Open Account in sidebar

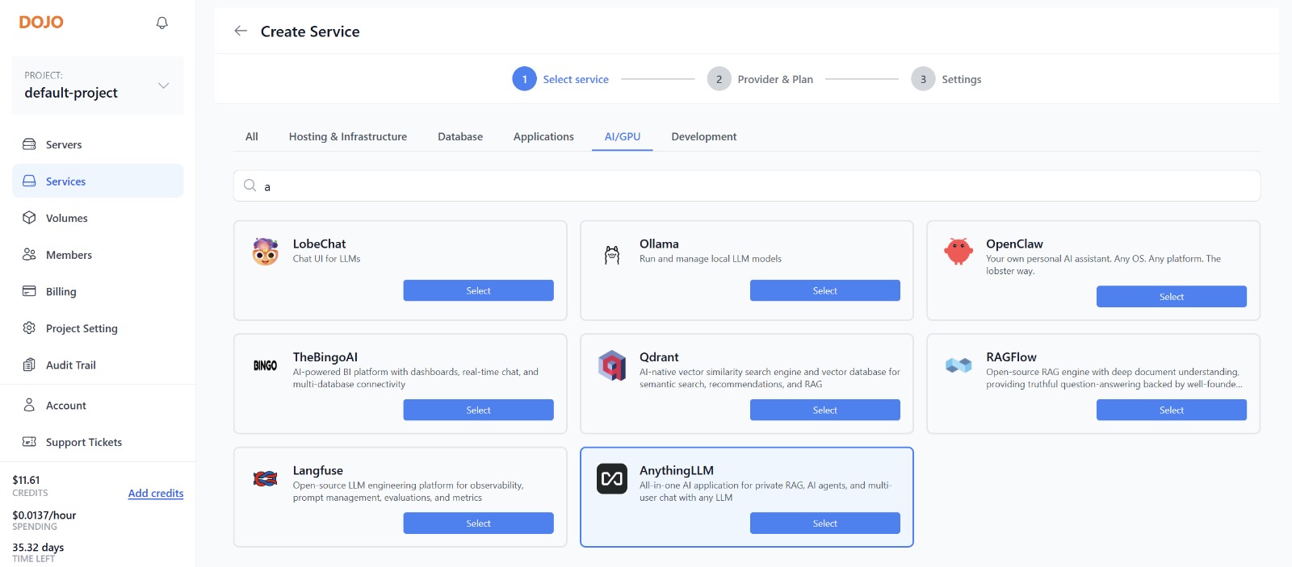click(x=98, y=405)
